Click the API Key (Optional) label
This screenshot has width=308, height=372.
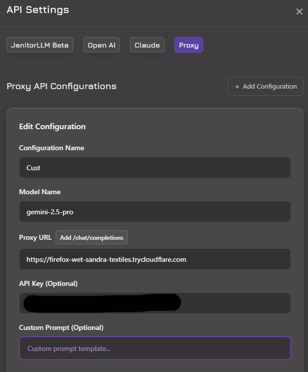(x=48, y=283)
